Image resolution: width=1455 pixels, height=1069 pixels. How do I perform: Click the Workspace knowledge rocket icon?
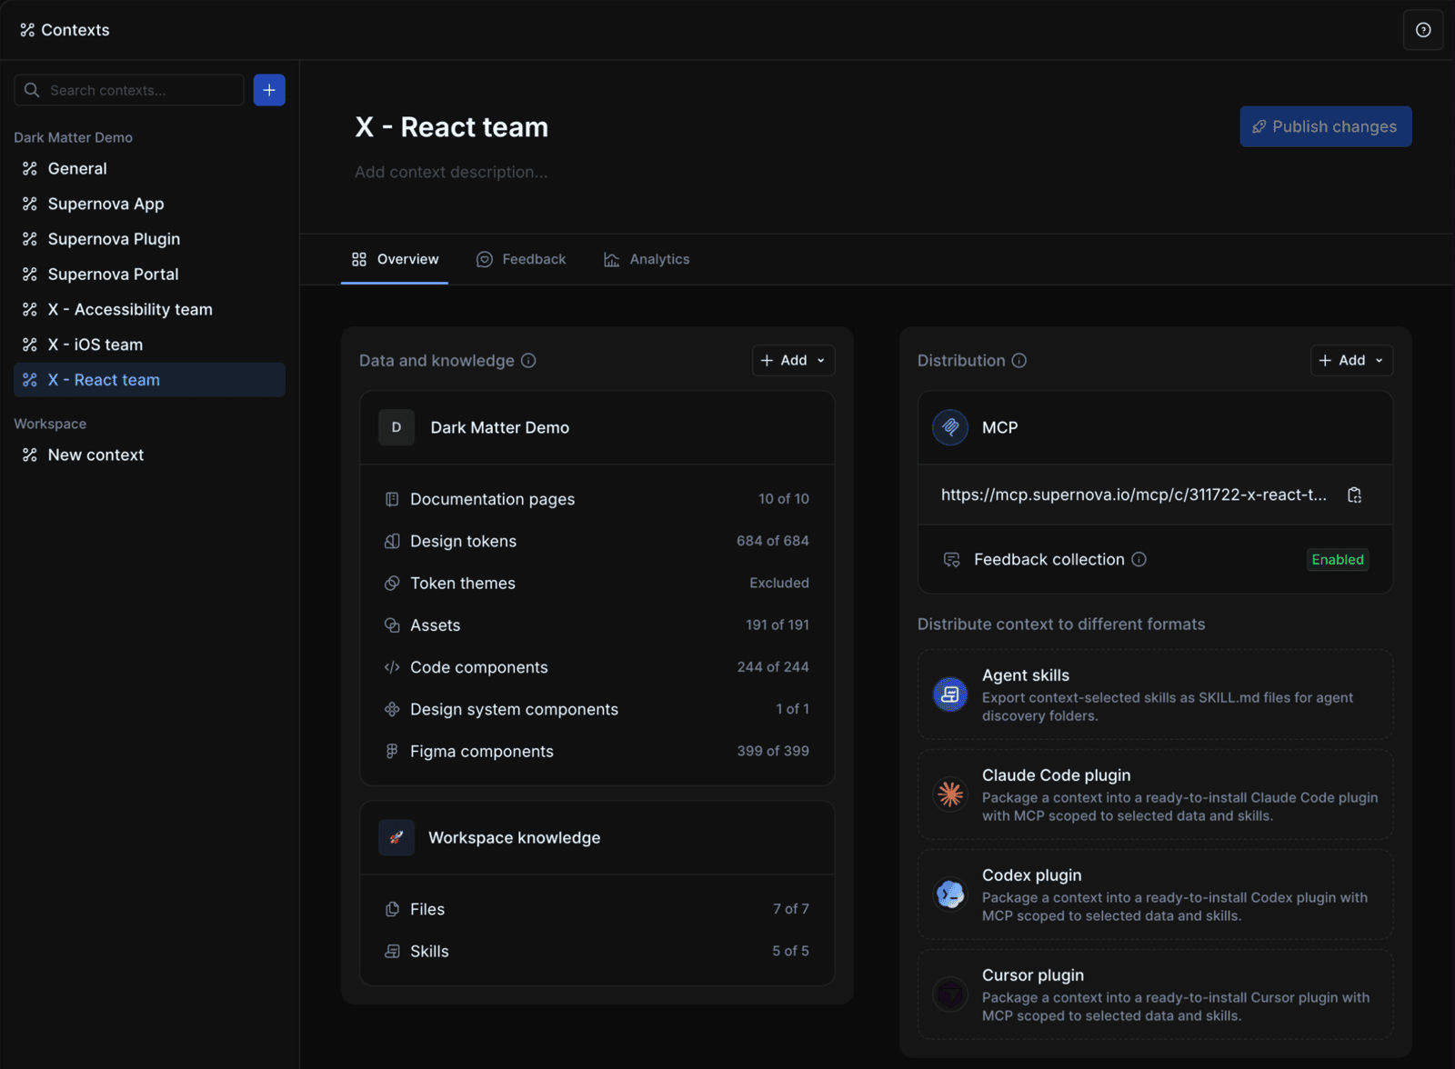click(396, 837)
